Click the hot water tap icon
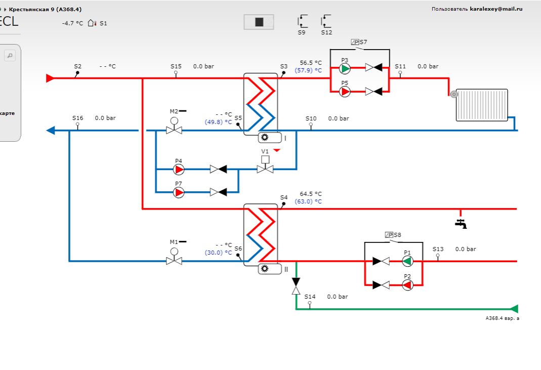Screen dimensions: 541x370 click(461, 224)
